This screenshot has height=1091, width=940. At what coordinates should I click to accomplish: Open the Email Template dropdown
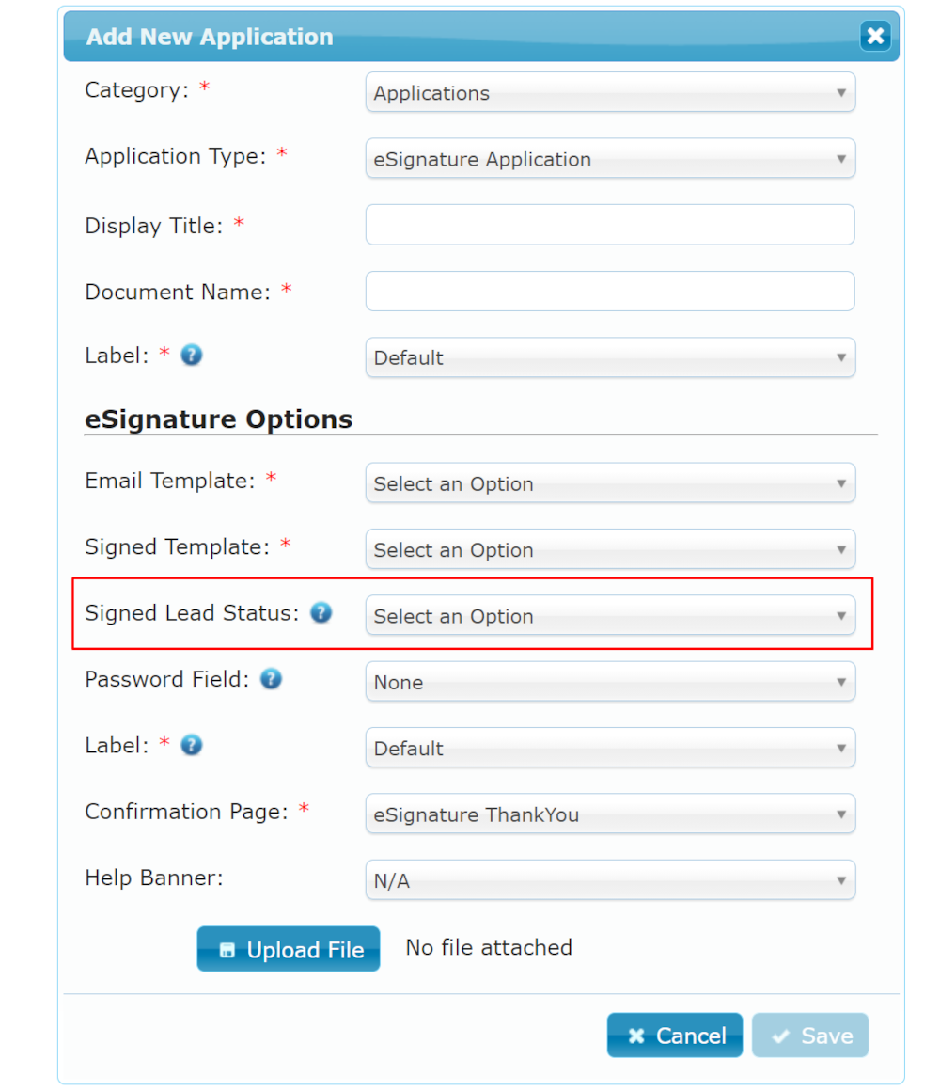[x=610, y=482]
